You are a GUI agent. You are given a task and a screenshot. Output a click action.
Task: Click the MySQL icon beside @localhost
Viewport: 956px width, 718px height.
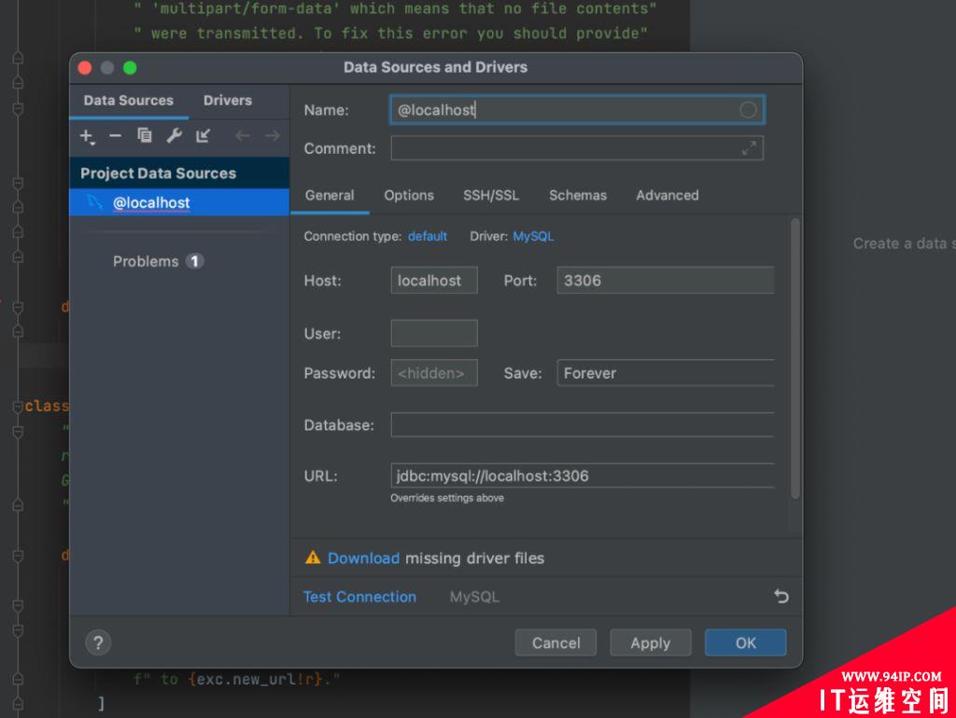click(x=94, y=201)
